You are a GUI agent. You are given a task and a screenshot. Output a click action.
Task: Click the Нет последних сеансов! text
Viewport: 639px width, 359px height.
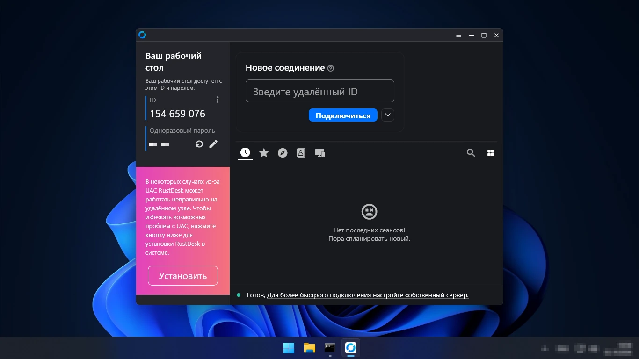pyautogui.click(x=369, y=230)
